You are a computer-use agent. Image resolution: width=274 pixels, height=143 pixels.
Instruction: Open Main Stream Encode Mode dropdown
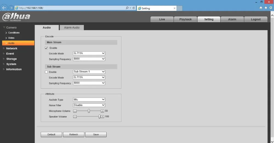89,53
